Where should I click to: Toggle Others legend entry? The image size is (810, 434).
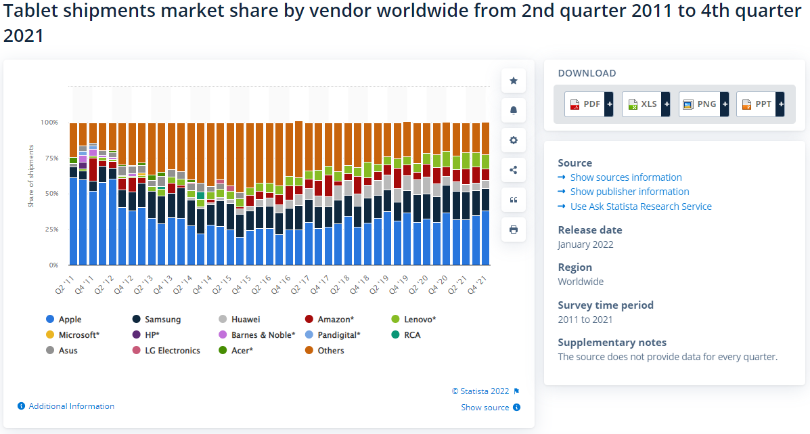tap(324, 350)
